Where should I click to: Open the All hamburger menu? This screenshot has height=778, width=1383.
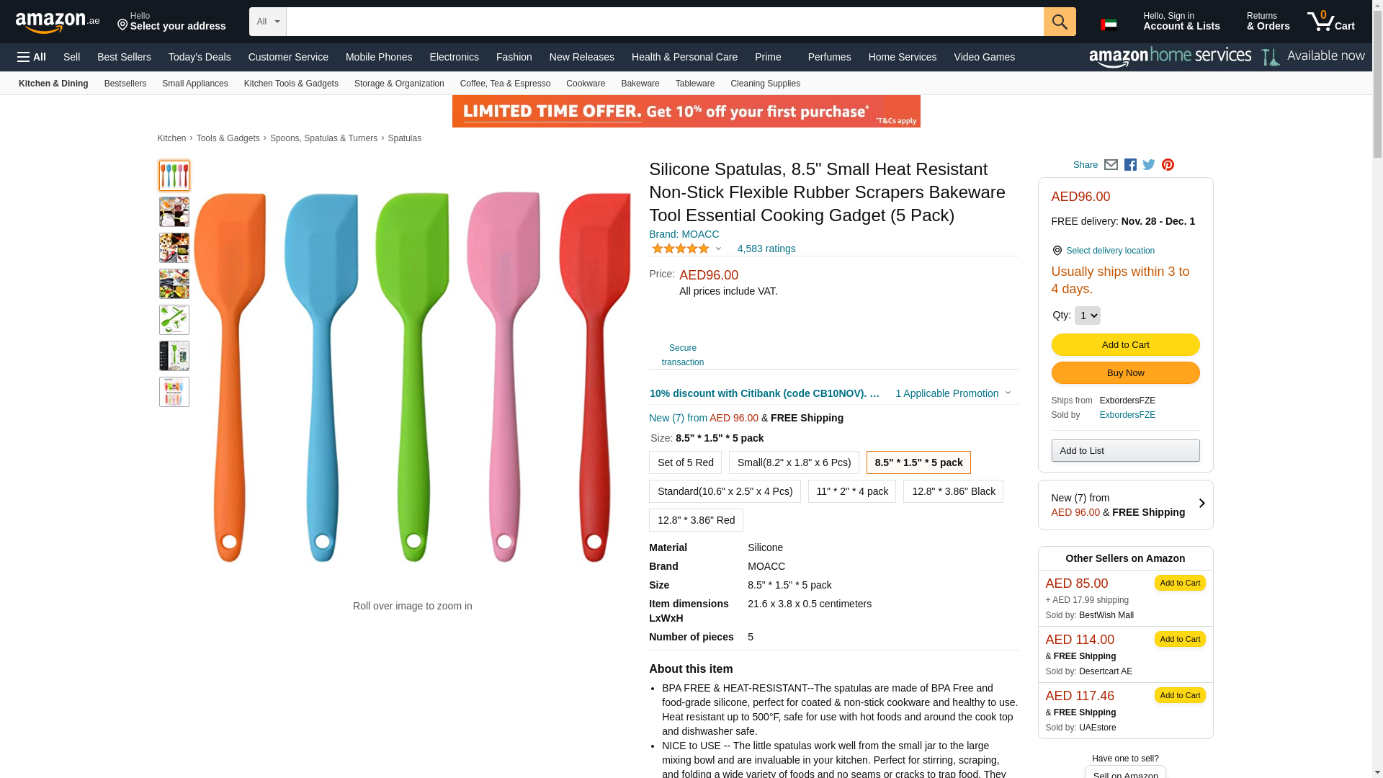coord(32,57)
